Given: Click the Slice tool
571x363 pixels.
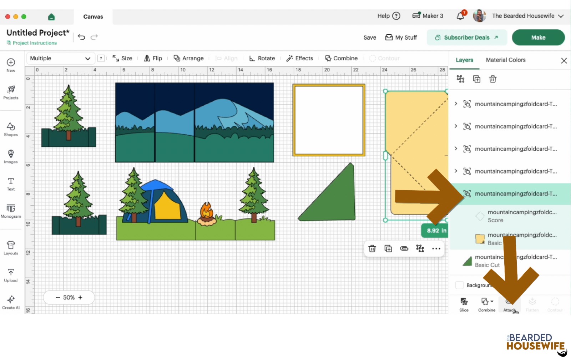Looking at the screenshot, I should click(x=464, y=305).
